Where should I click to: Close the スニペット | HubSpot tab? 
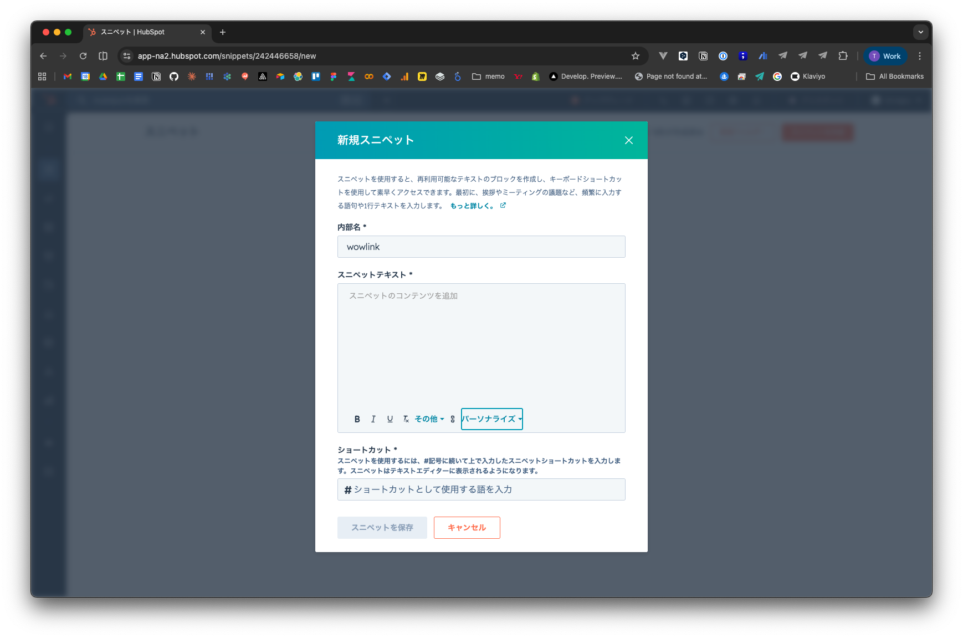click(x=203, y=32)
